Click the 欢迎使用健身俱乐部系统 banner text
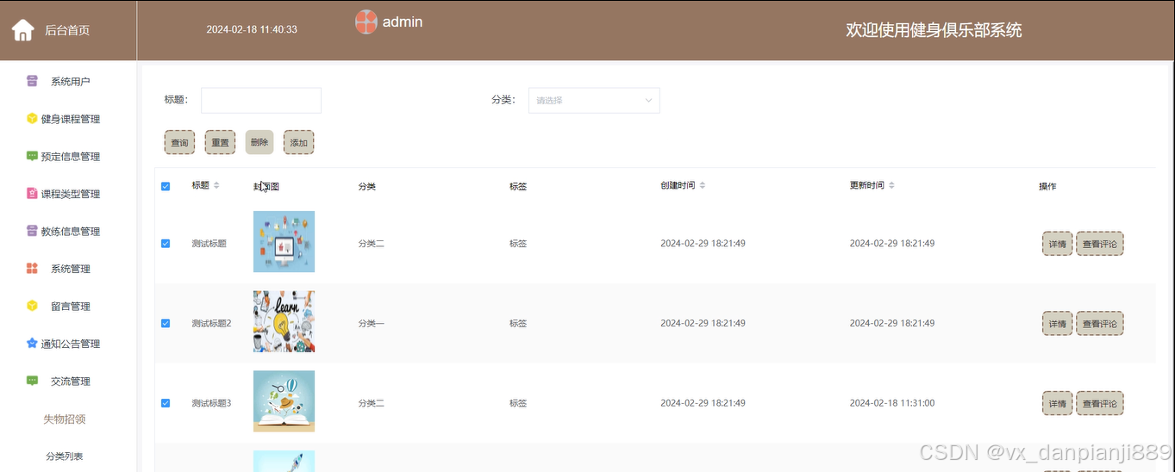Image resolution: width=1175 pixels, height=472 pixels. click(x=934, y=30)
